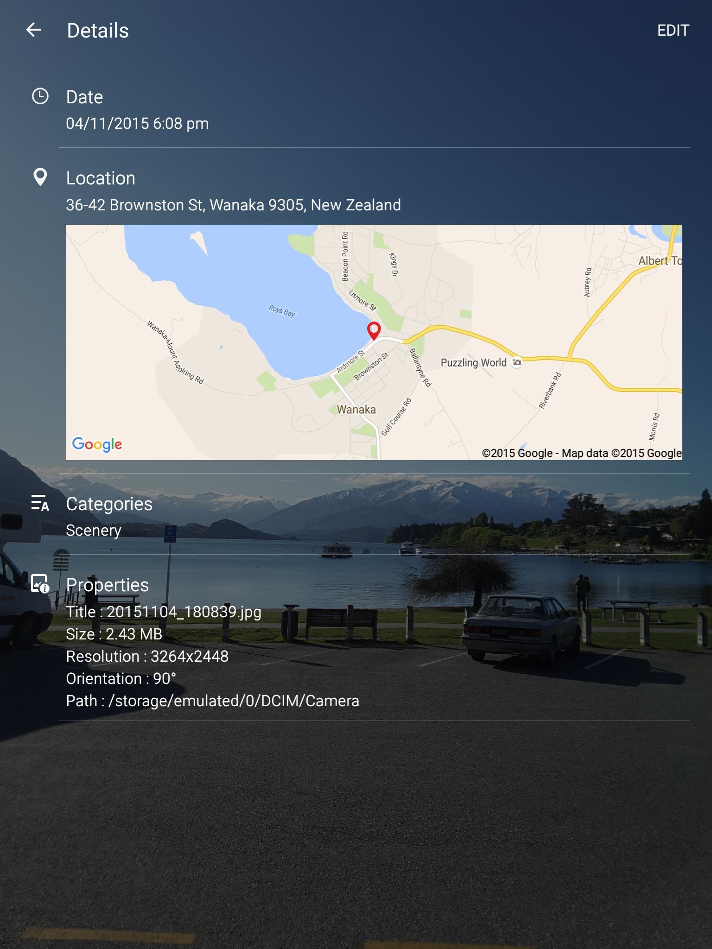712x949 pixels.
Task: Go back using the arrow icon
Action: [33, 31]
